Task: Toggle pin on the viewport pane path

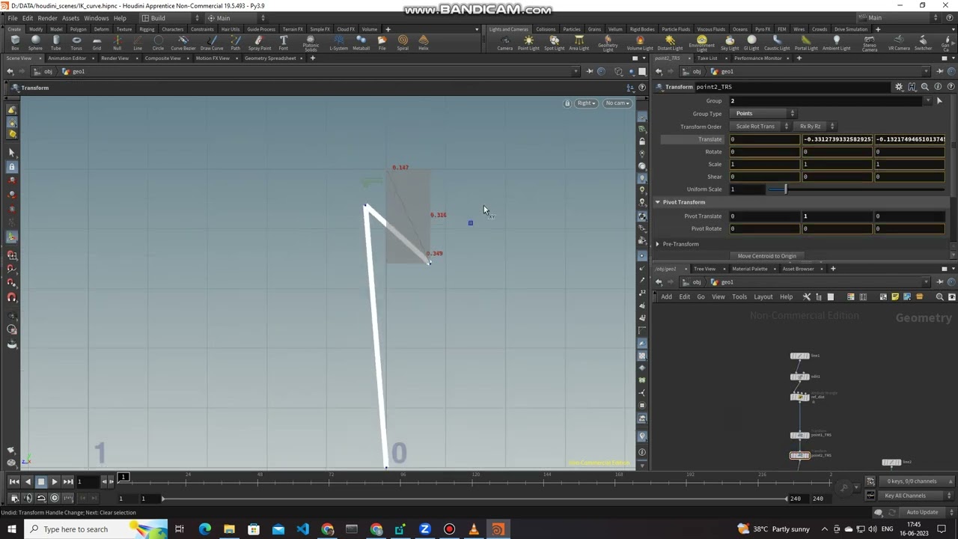Action: (x=590, y=72)
